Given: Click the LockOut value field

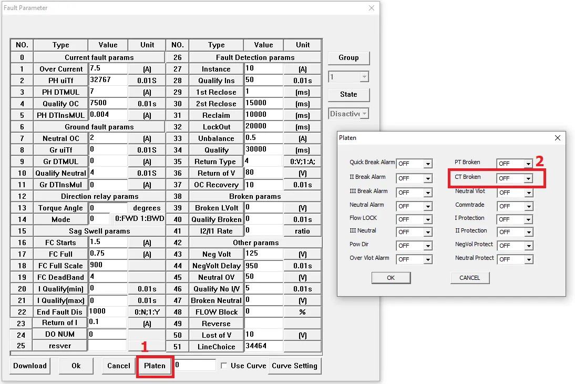Looking at the screenshot, I should [264, 127].
